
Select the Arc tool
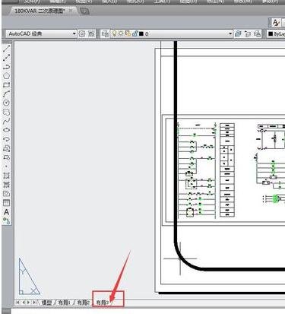6,94
